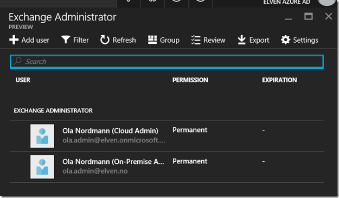Image resolution: width=339 pixels, height=198 pixels.
Task: Select avatar of Ola Nordmann (On-Premise A...)
Action: coord(42,167)
